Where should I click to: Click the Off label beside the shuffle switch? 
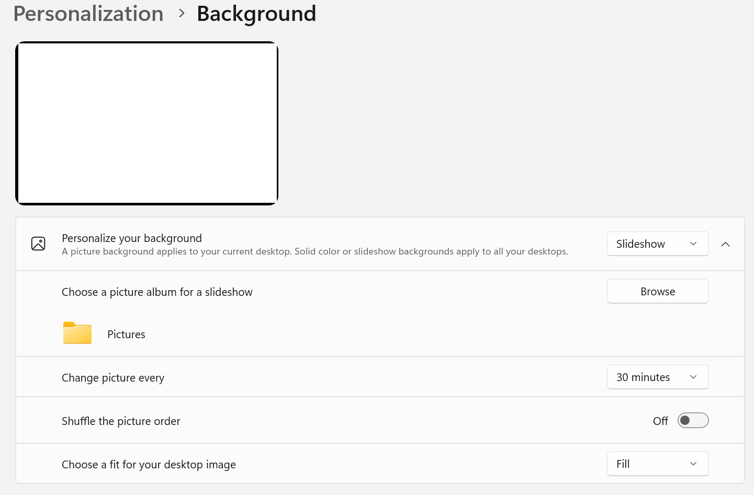(660, 421)
